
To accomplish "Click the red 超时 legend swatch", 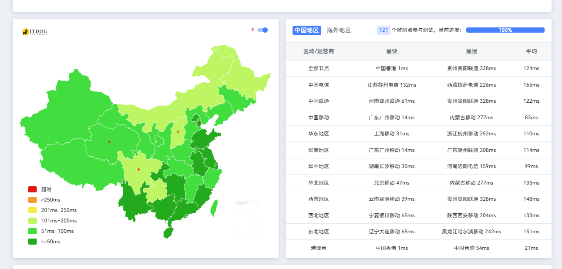I will click(33, 189).
